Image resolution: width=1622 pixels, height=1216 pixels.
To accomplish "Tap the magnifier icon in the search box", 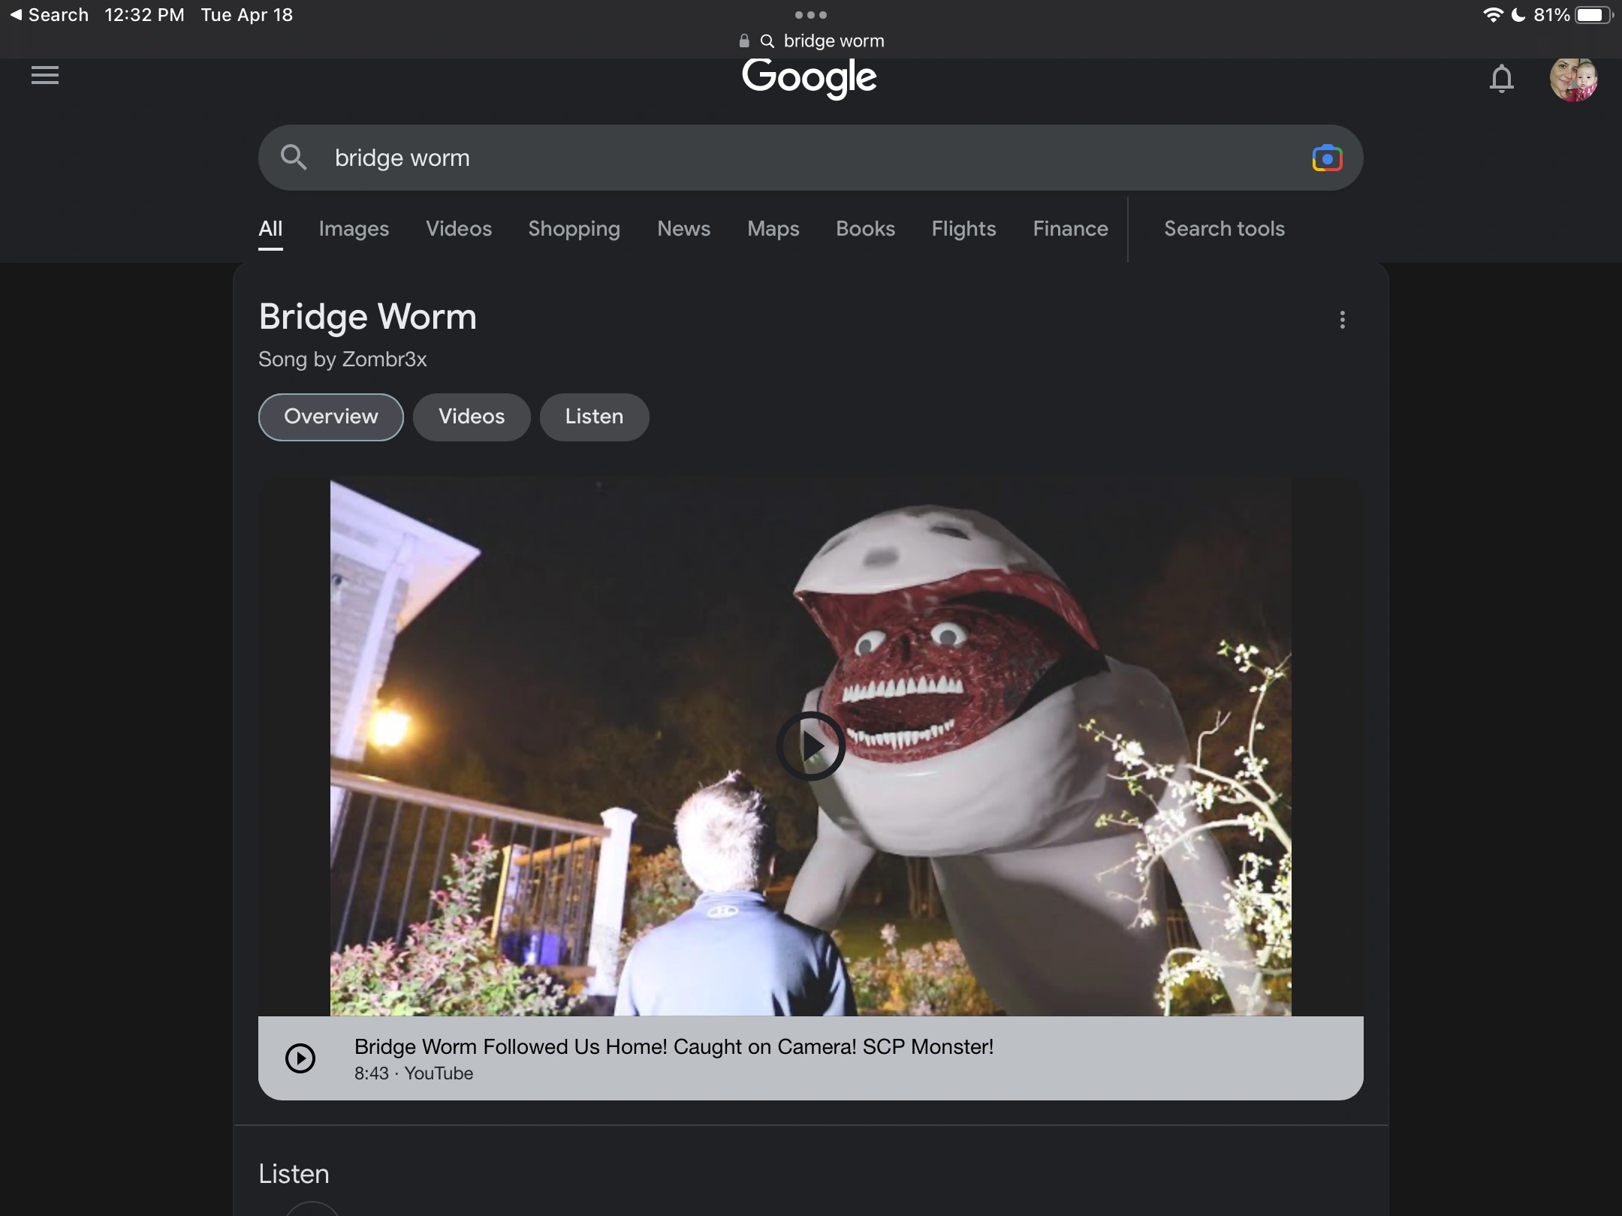I will [x=294, y=158].
